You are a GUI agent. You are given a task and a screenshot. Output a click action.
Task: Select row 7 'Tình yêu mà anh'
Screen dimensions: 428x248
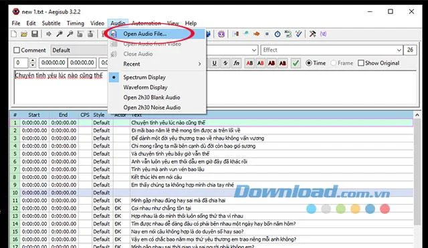[x=211, y=169]
